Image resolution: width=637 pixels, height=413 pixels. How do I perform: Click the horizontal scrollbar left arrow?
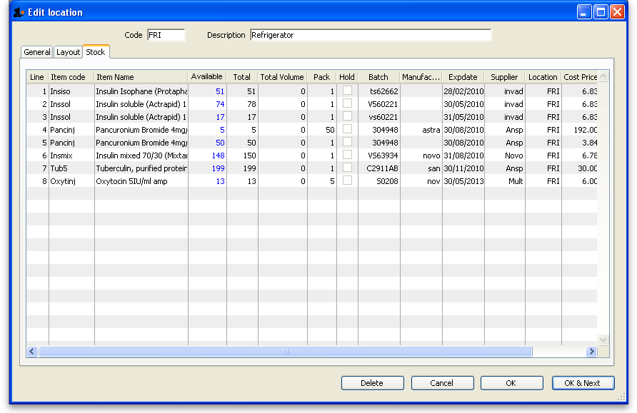point(32,351)
